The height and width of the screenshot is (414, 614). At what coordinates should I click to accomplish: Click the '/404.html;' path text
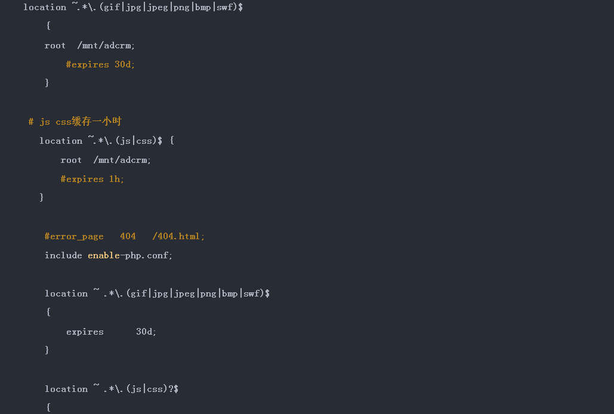pyautogui.click(x=178, y=236)
